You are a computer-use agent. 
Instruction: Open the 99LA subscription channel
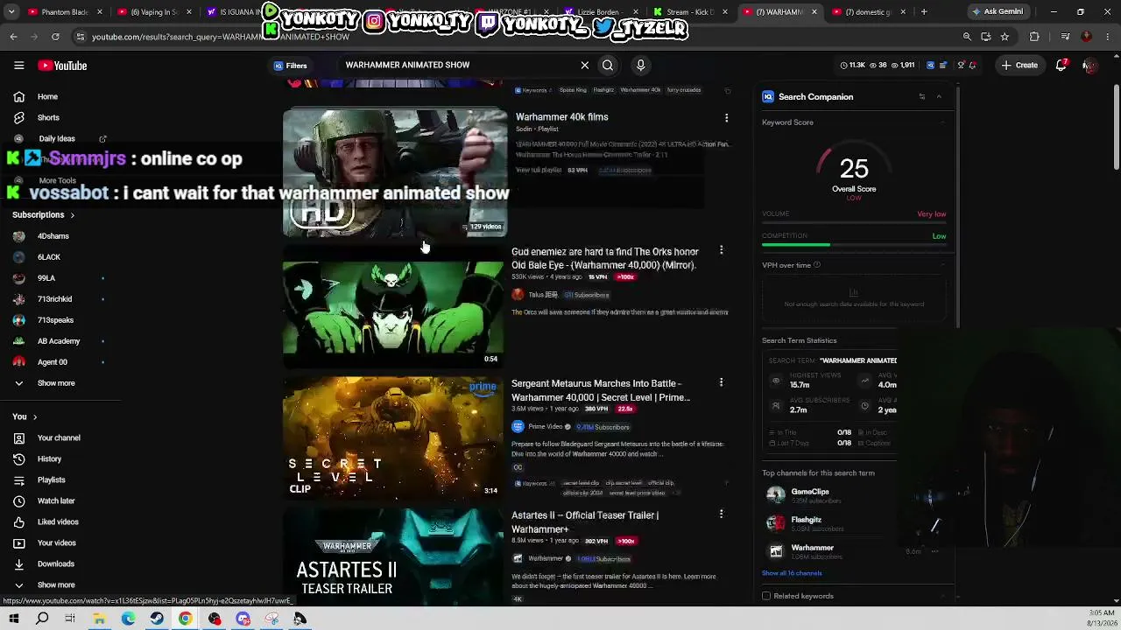46,278
